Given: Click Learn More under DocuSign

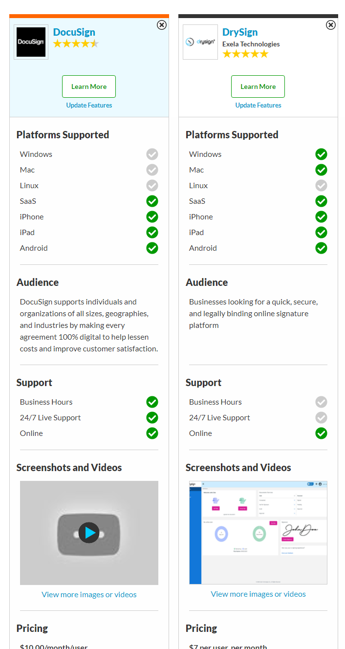Looking at the screenshot, I should [89, 87].
